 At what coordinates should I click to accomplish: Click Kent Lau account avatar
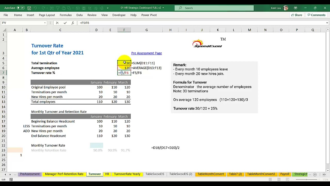(x=286, y=8)
